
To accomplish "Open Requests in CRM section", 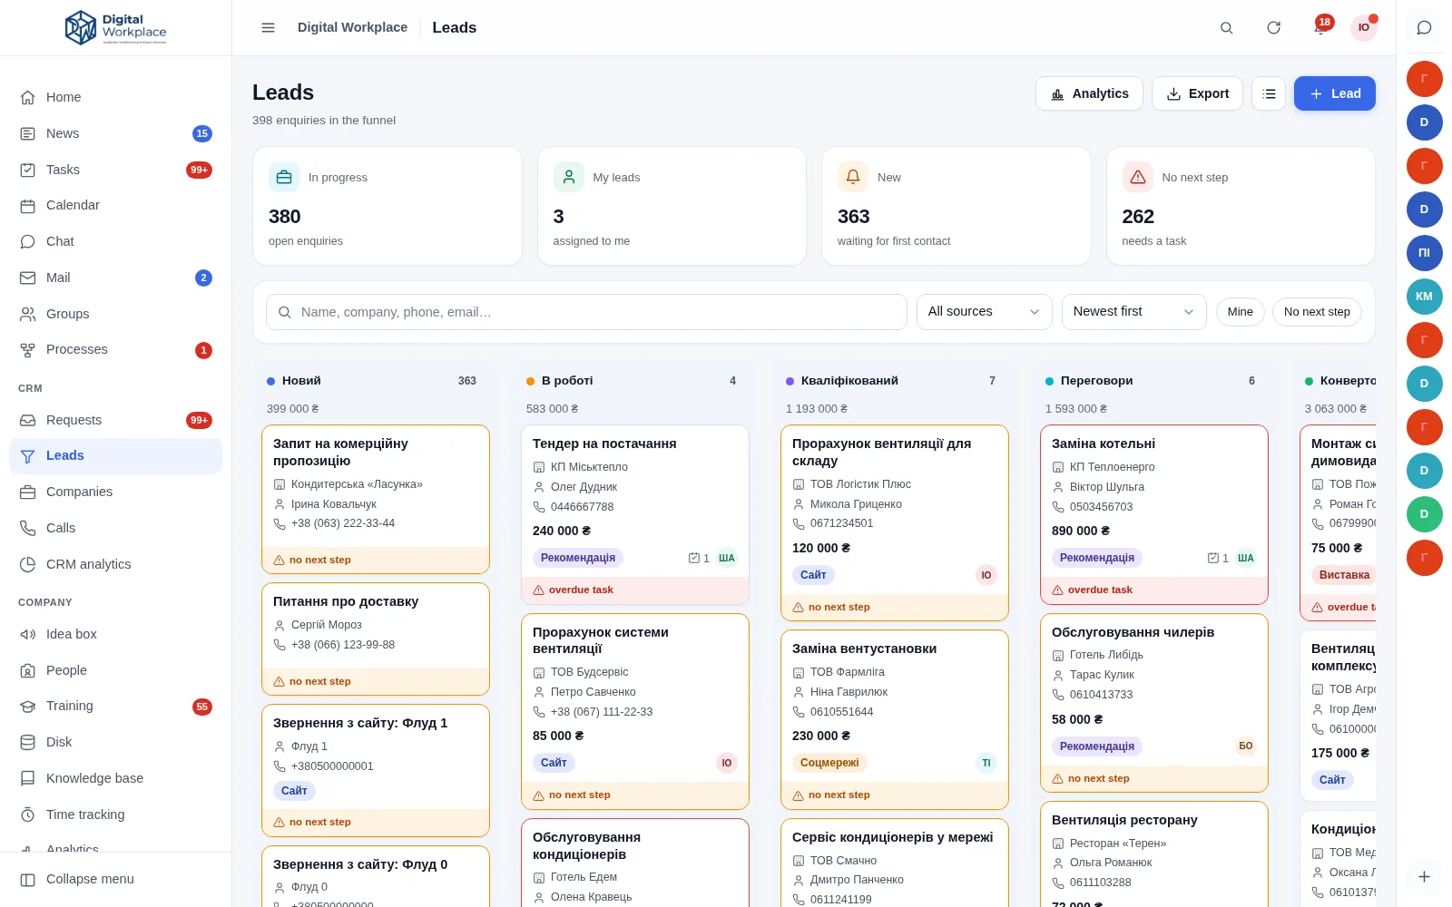I will click(x=116, y=420).
